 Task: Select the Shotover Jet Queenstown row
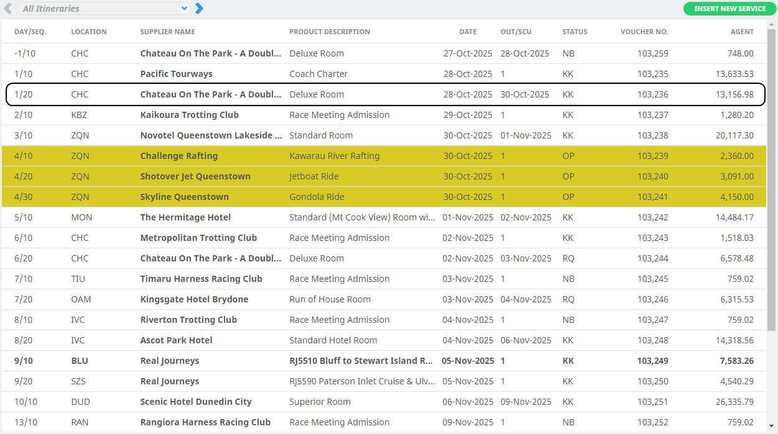(195, 176)
